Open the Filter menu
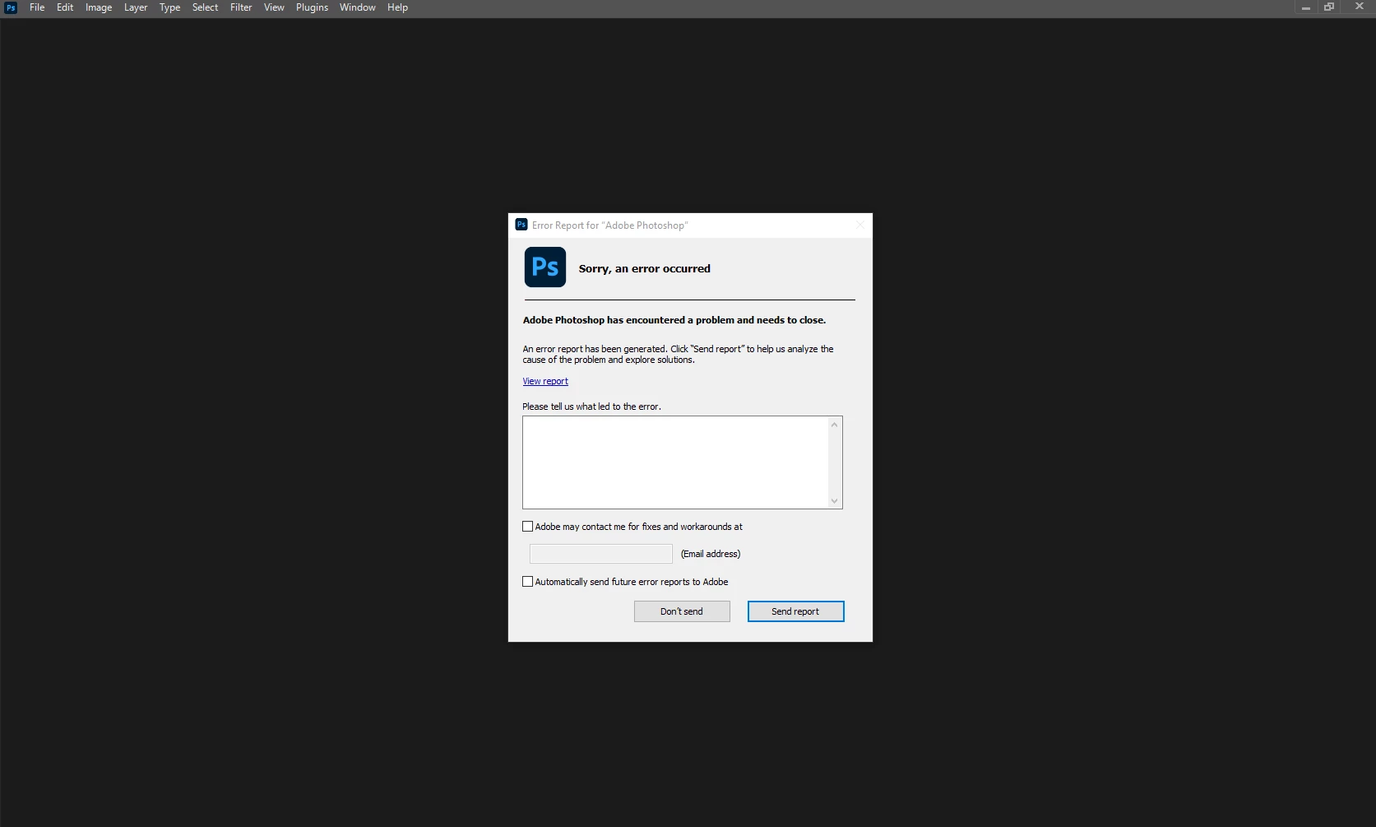 241,7
